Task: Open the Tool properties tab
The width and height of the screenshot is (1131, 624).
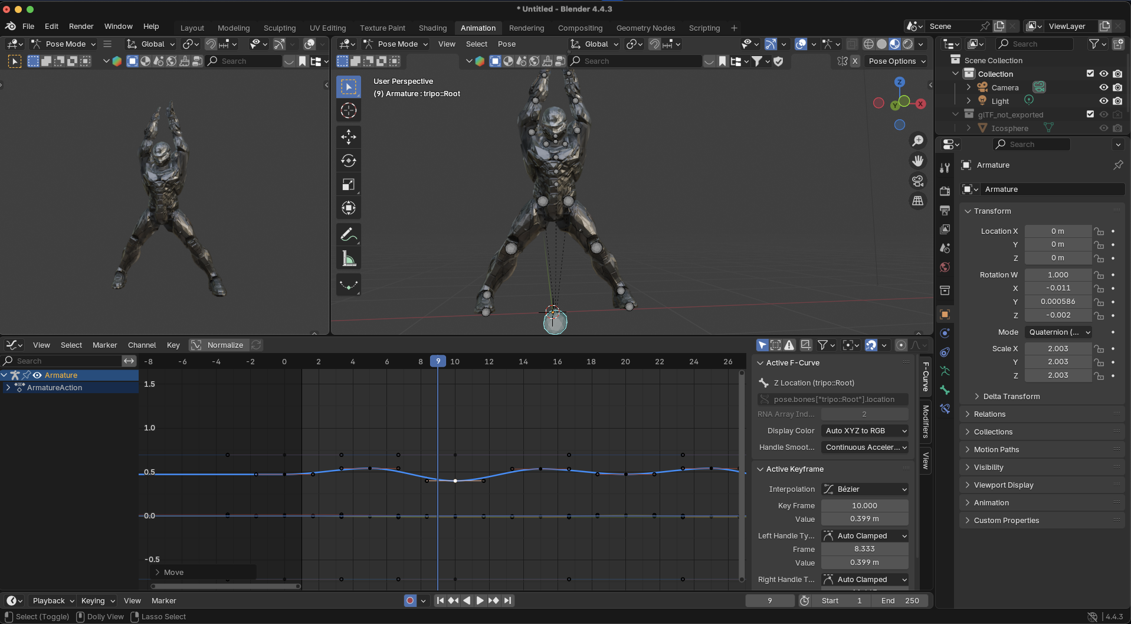Action: [x=945, y=168]
